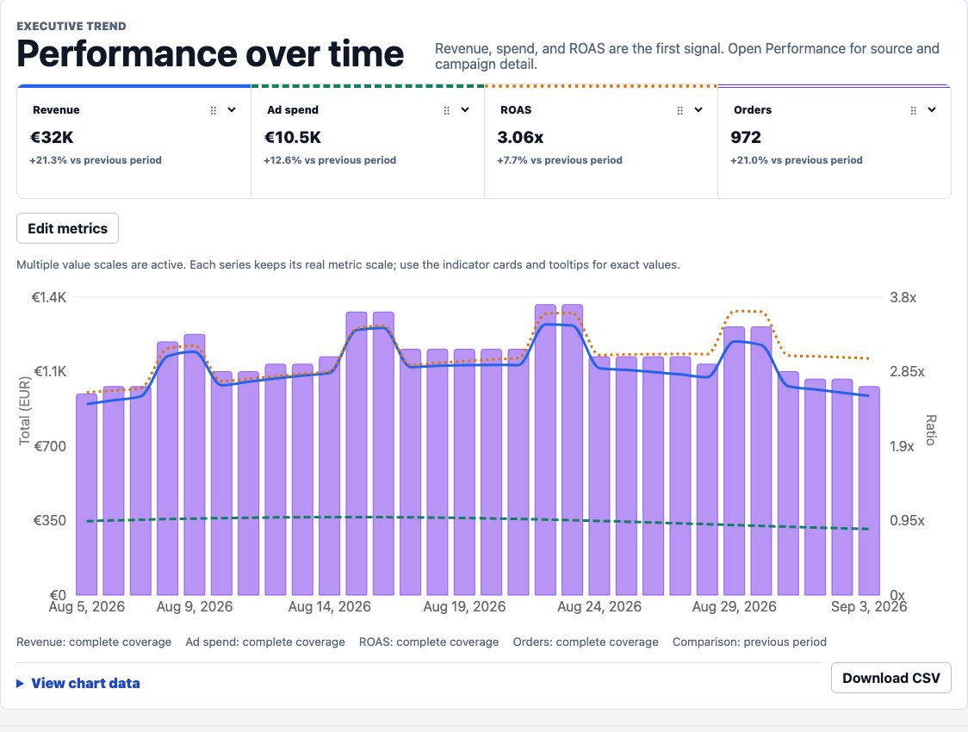Image resolution: width=968 pixels, height=732 pixels.
Task: Click the 0.95x ratio axis label
Action: click(x=907, y=520)
